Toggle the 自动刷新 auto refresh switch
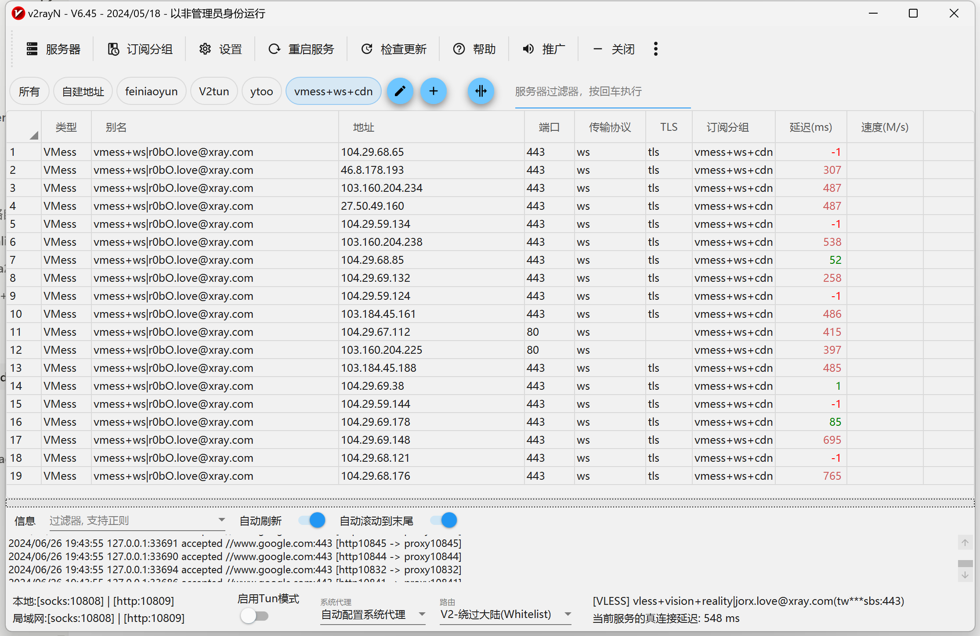The height and width of the screenshot is (636, 980). (x=312, y=521)
